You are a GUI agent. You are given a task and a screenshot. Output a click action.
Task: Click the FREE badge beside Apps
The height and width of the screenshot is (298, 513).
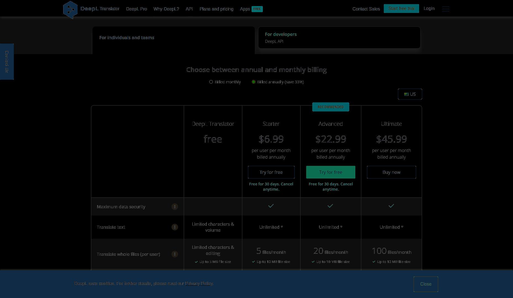click(257, 9)
